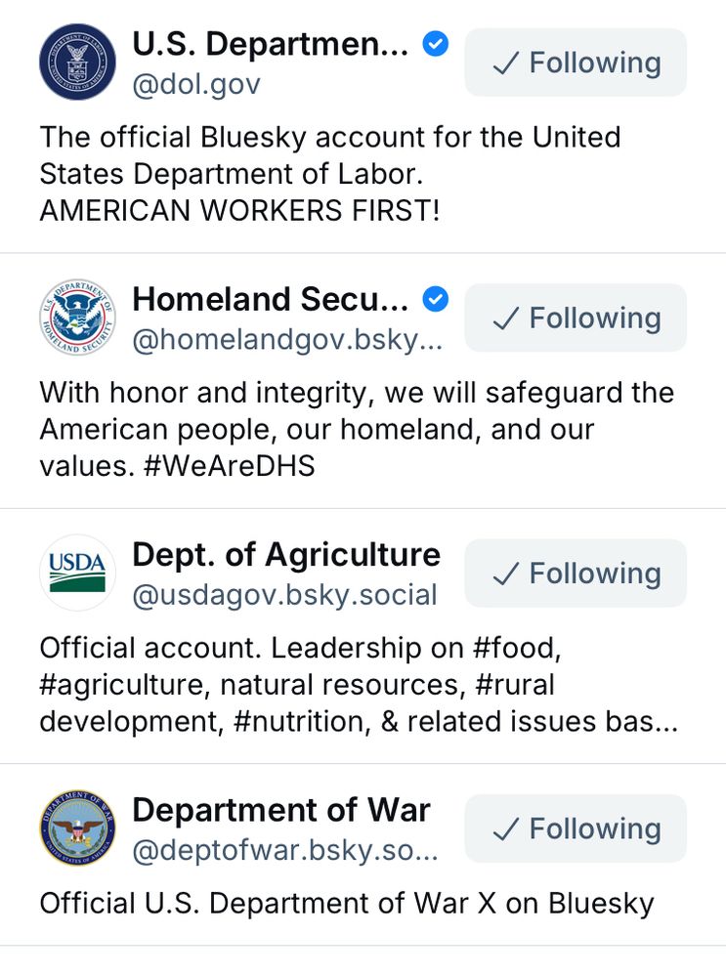Click the Homeland Security eagle seal avatar
Viewport: 726px width, 977px height.
pyautogui.click(x=77, y=318)
